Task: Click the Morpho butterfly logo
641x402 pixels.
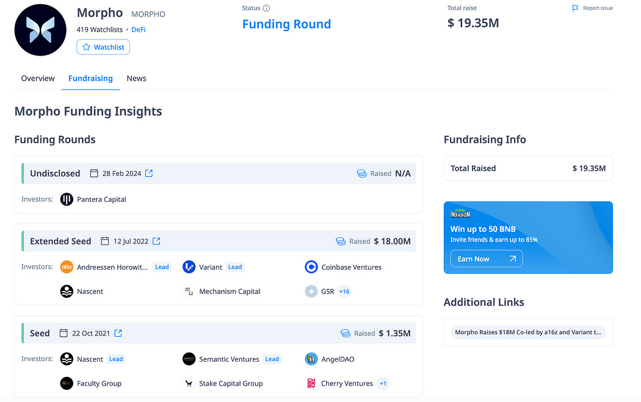Action: coord(40,30)
